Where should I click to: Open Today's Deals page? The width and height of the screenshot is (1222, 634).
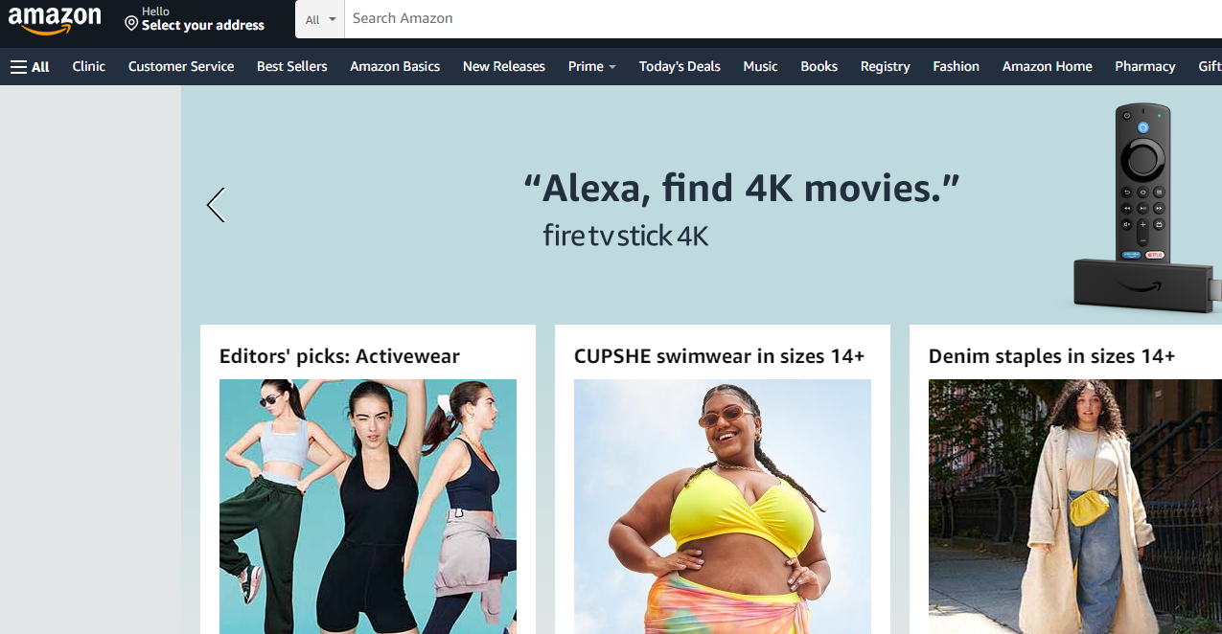click(680, 66)
